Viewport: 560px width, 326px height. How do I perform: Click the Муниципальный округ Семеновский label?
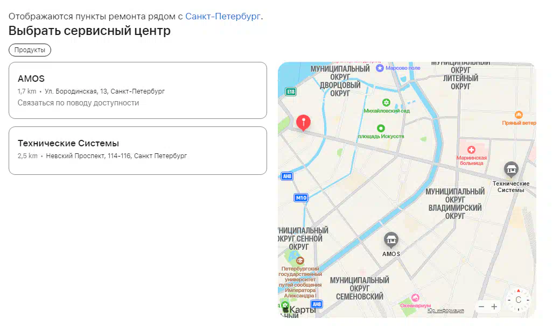tap(359, 288)
